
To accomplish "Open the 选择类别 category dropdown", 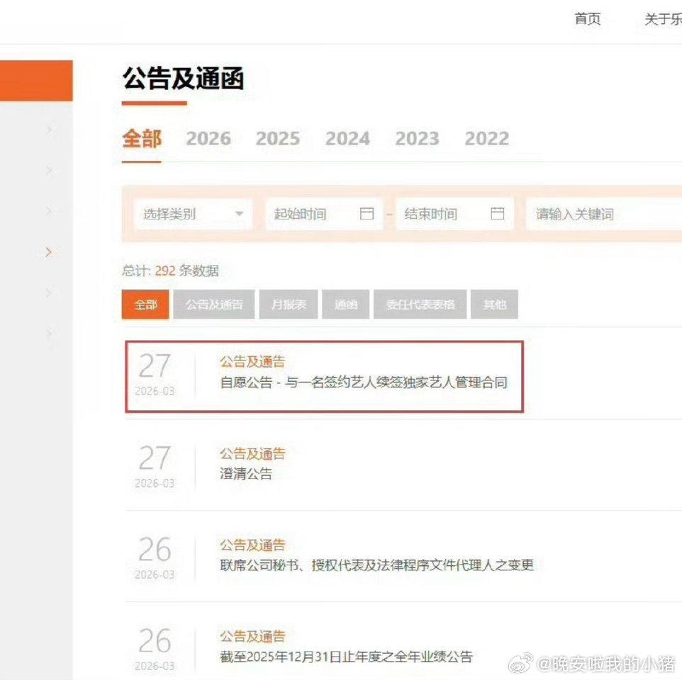I will pyautogui.click(x=191, y=214).
